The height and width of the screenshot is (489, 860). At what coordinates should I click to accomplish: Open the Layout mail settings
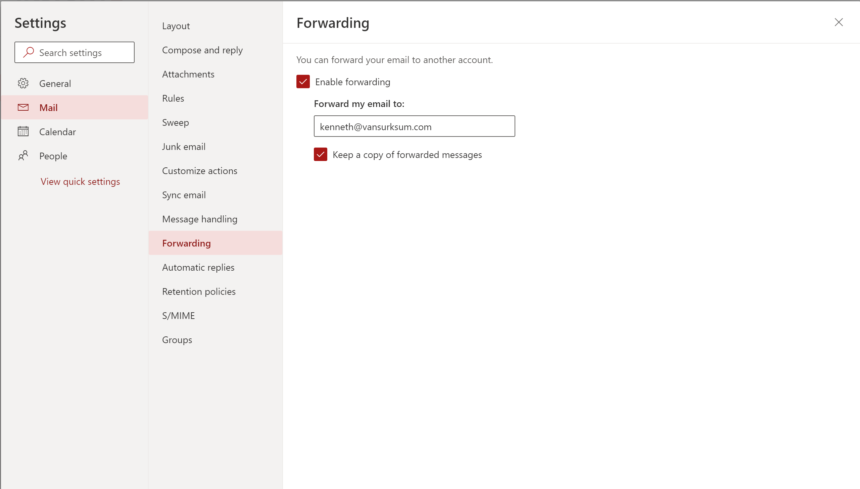click(176, 26)
